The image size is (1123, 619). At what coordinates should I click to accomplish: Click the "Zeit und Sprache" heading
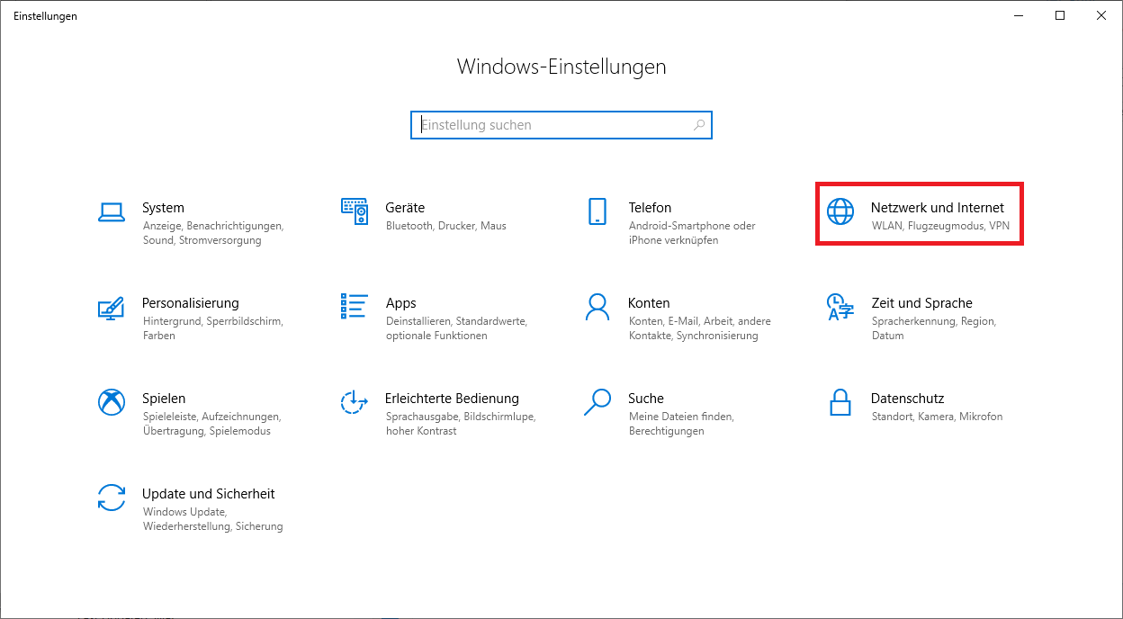point(921,303)
